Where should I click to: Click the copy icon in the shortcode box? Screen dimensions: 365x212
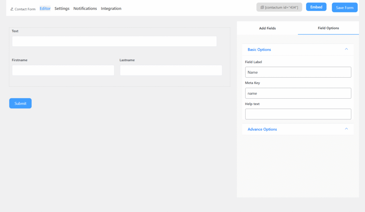click(262, 7)
